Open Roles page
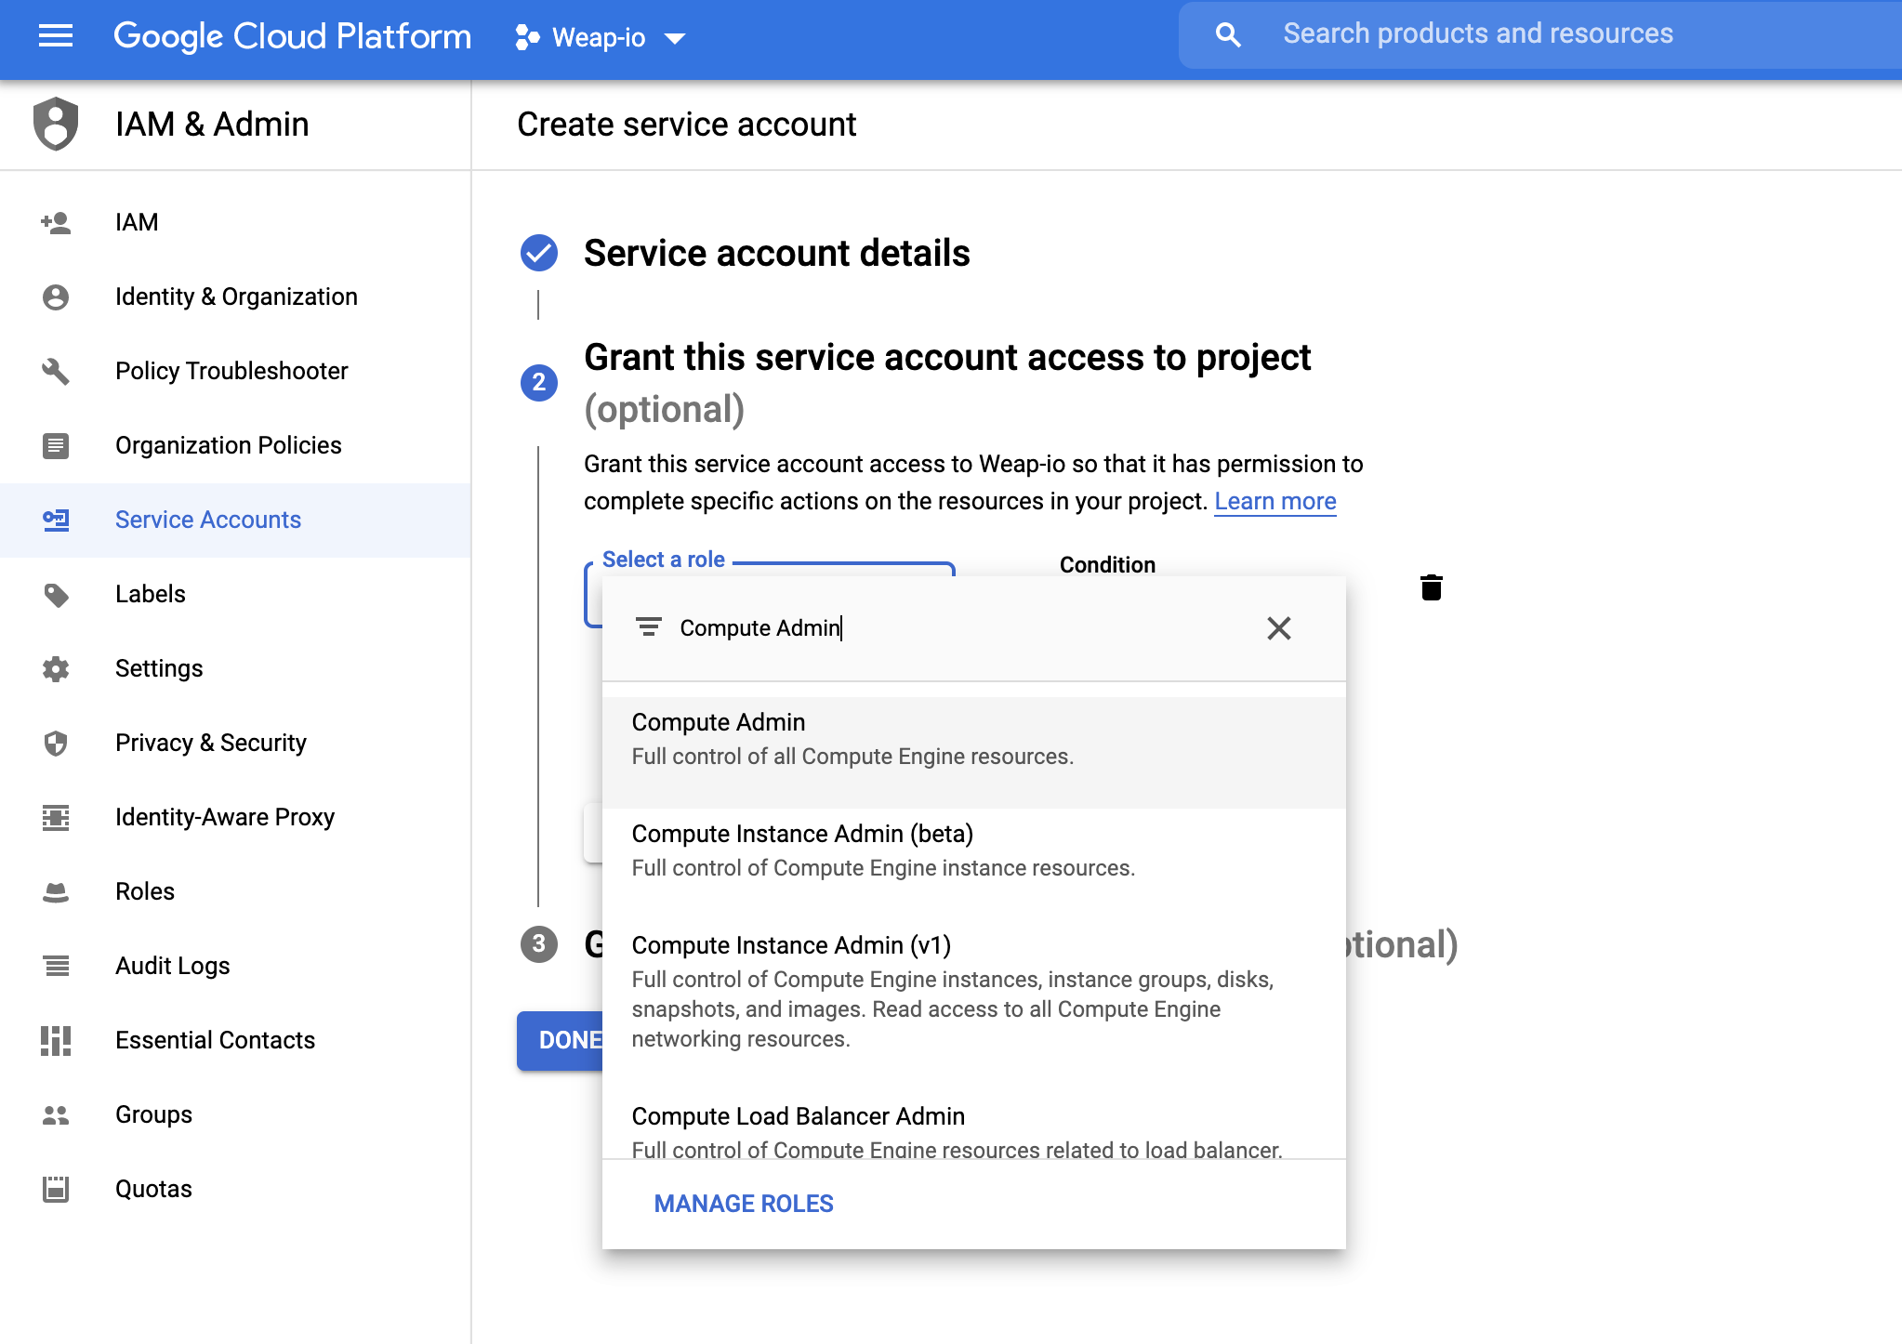1902x1344 pixels. point(235,891)
